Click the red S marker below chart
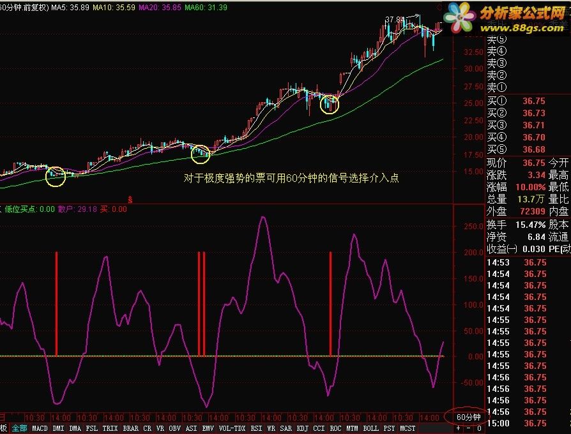 (x=130, y=200)
